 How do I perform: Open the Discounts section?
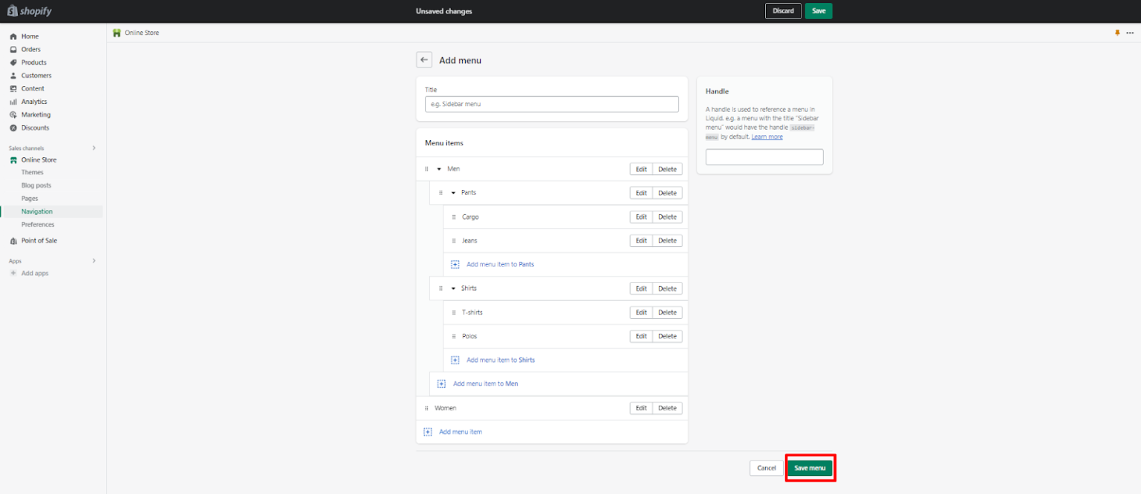(x=13, y=127)
